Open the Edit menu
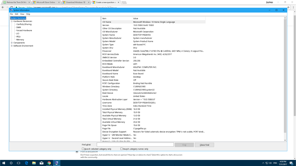The image size is (296, 166). [16, 14]
